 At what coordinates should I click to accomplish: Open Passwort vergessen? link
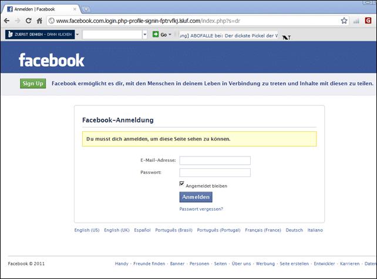(201, 209)
